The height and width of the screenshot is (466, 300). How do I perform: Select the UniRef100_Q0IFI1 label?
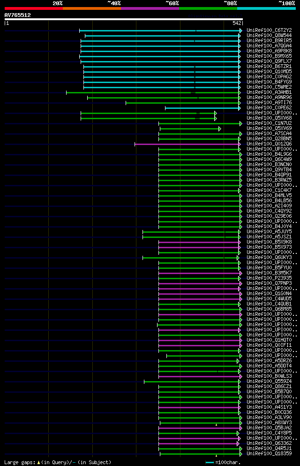tap(269, 345)
